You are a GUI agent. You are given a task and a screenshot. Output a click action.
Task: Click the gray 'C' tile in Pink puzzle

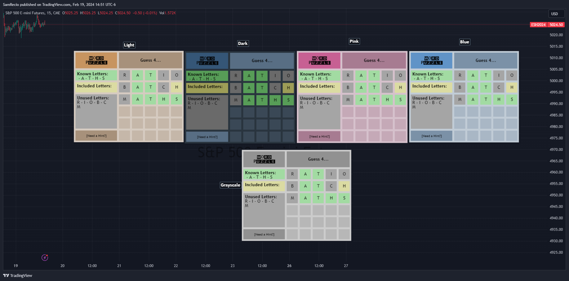point(387,88)
